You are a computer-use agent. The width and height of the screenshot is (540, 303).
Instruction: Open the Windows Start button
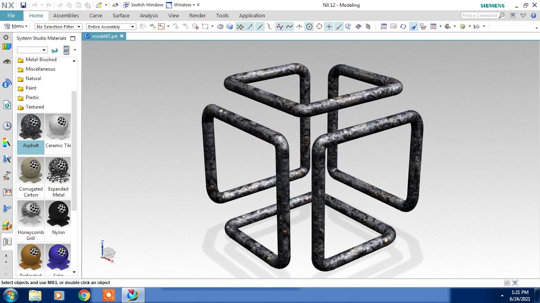pyautogui.click(x=10, y=295)
